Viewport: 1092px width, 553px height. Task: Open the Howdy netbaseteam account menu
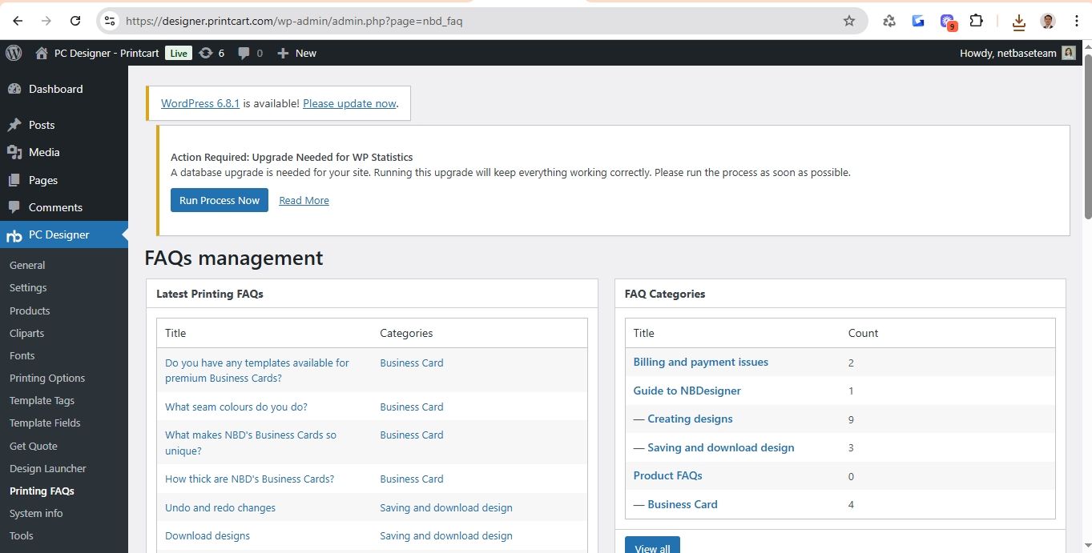pyautogui.click(x=1009, y=53)
